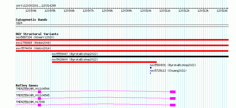This screenshot has height=108, width=236.
Task: Click the 120306k ruler tick label
Action: [69, 11]
